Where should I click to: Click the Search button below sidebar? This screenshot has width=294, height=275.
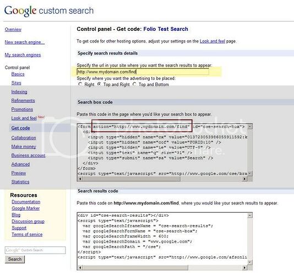click(15, 259)
